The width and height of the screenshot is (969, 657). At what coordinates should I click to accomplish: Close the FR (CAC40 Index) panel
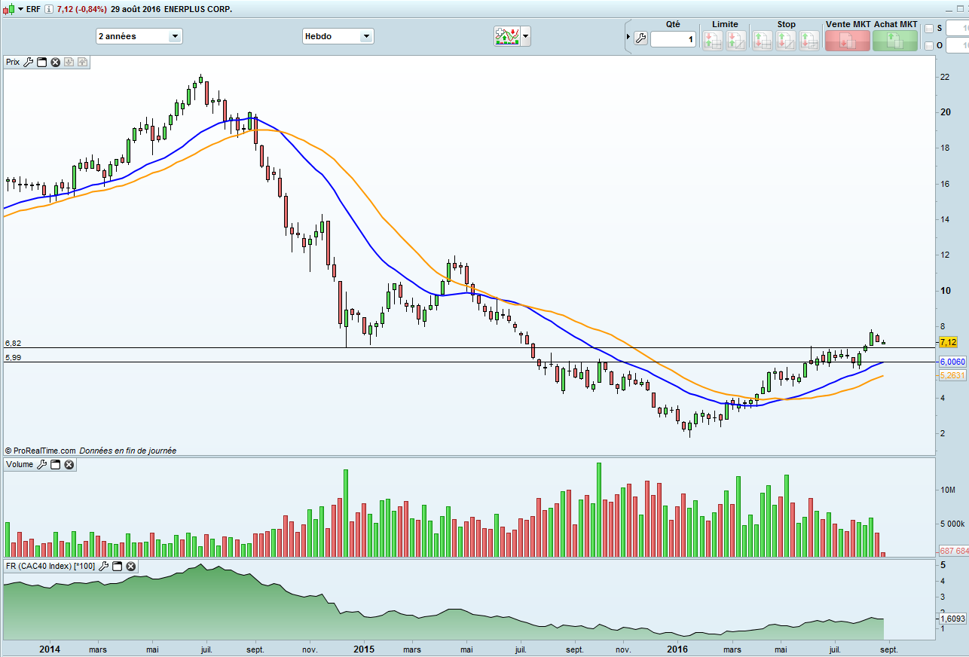coord(130,566)
